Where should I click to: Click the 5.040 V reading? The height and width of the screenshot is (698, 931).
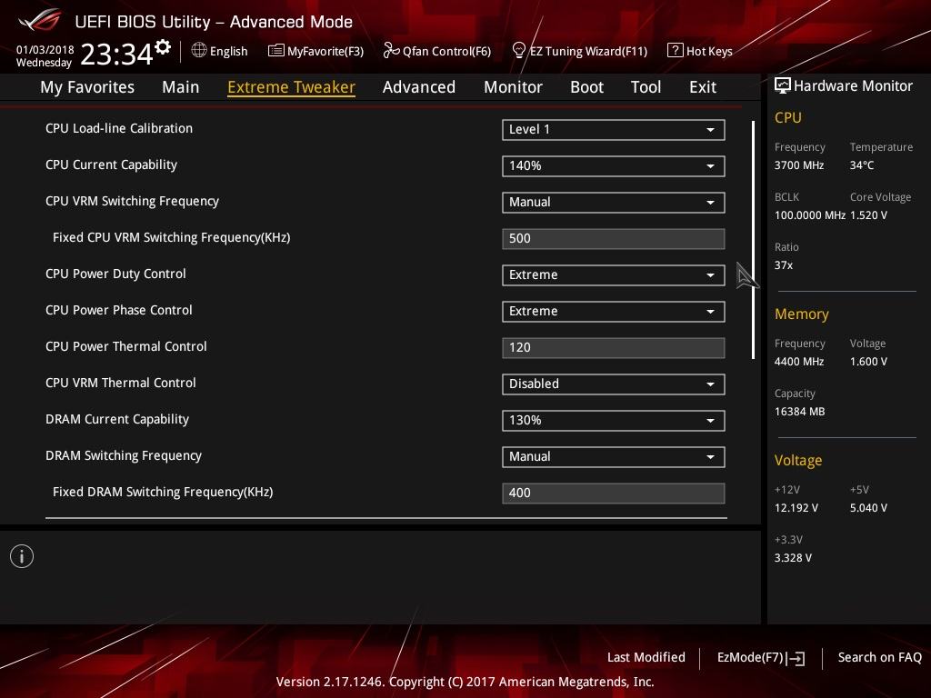coord(868,508)
